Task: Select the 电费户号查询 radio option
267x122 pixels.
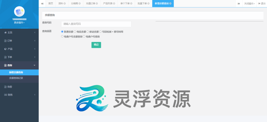Action: 84,36
